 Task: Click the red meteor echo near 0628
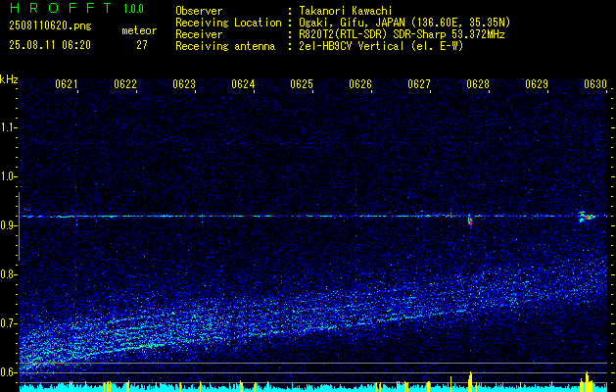point(470,220)
